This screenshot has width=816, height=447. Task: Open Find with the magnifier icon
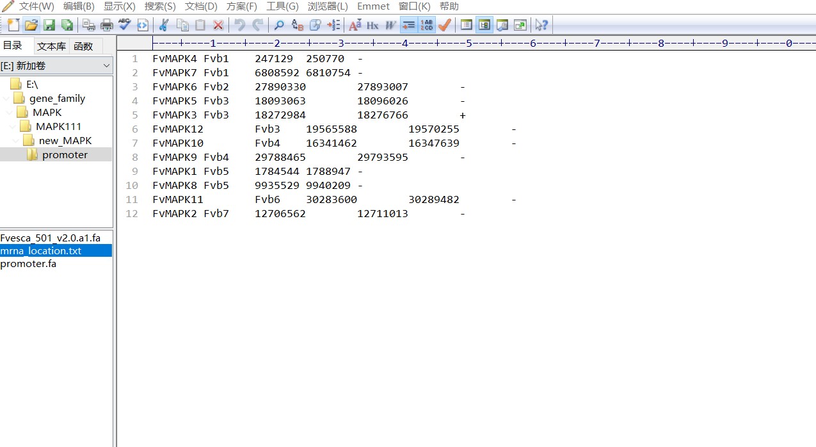pyautogui.click(x=279, y=25)
